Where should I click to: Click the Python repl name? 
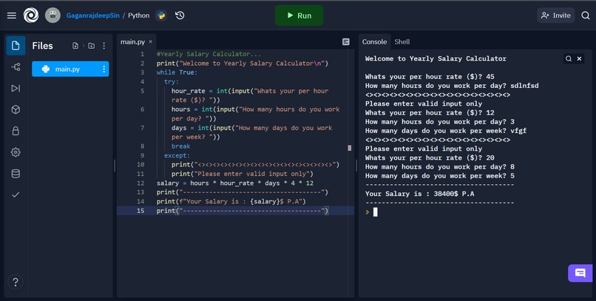pos(139,16)
